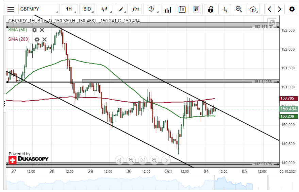
Task: Open the info settings icon
Action: 151,9
